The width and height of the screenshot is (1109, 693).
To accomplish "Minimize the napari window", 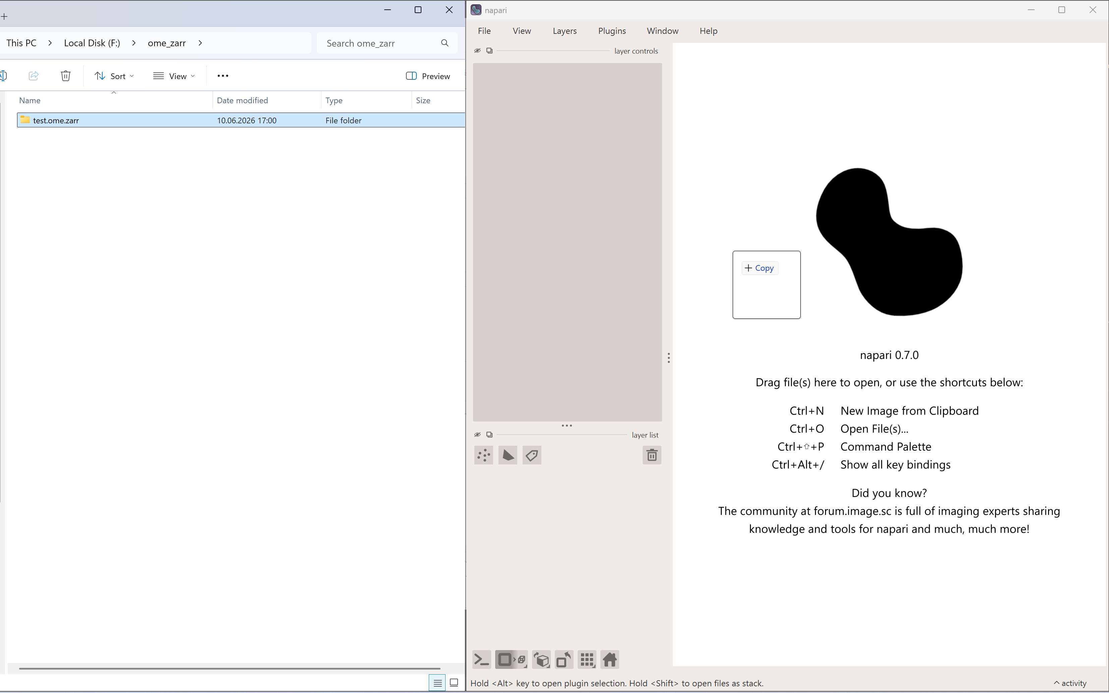I will coord(1031,10).
